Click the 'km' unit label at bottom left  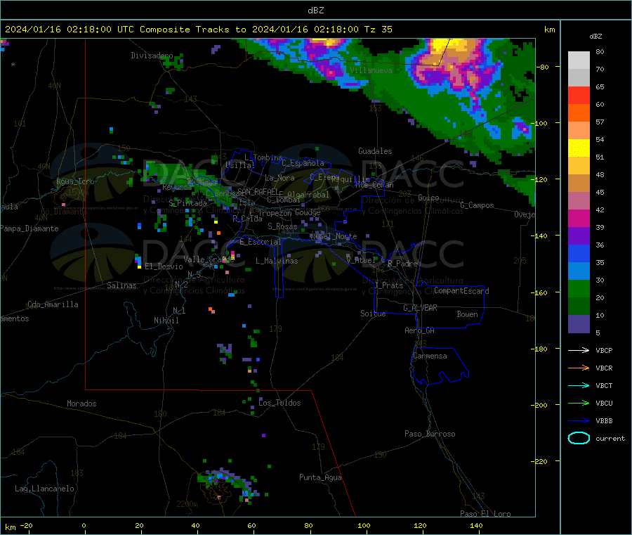[x=10, y=527]
